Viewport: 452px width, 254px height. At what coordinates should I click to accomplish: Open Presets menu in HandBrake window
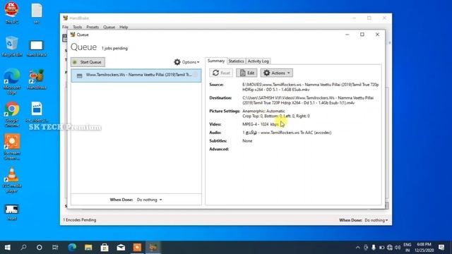point(93,27)
